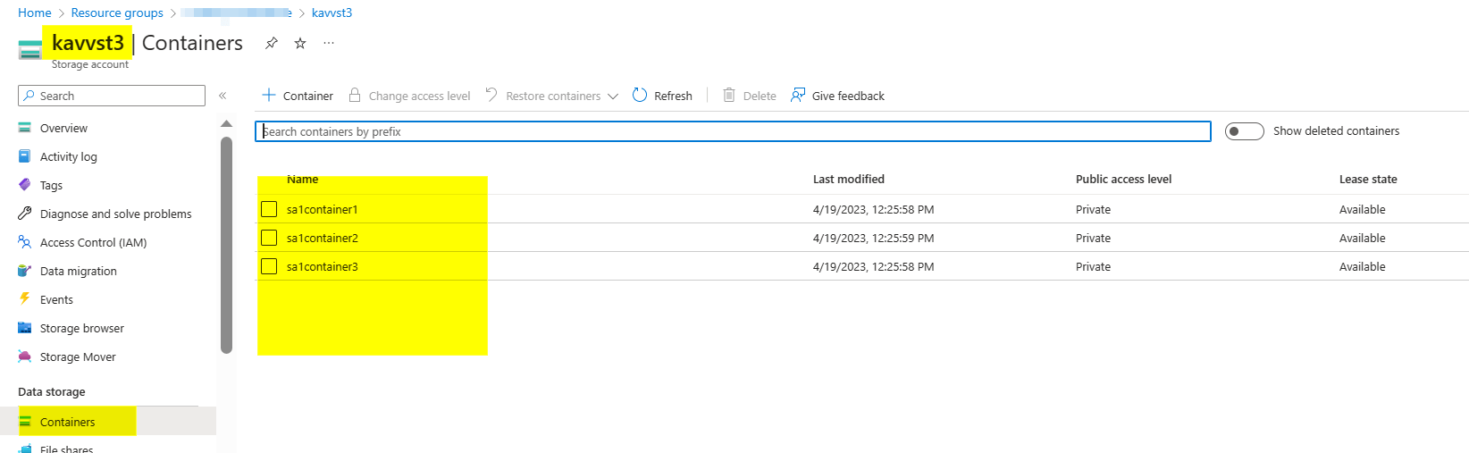Screen dimensions: 1469x453
Task: Click the plus icon to add Container
Action: coord(269,95)
